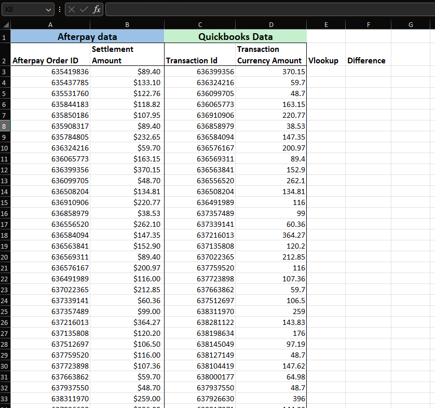Click the Afterpay data merged header cell
The width and height of the screenshot is (435, 408).
(x=87, y=37)
